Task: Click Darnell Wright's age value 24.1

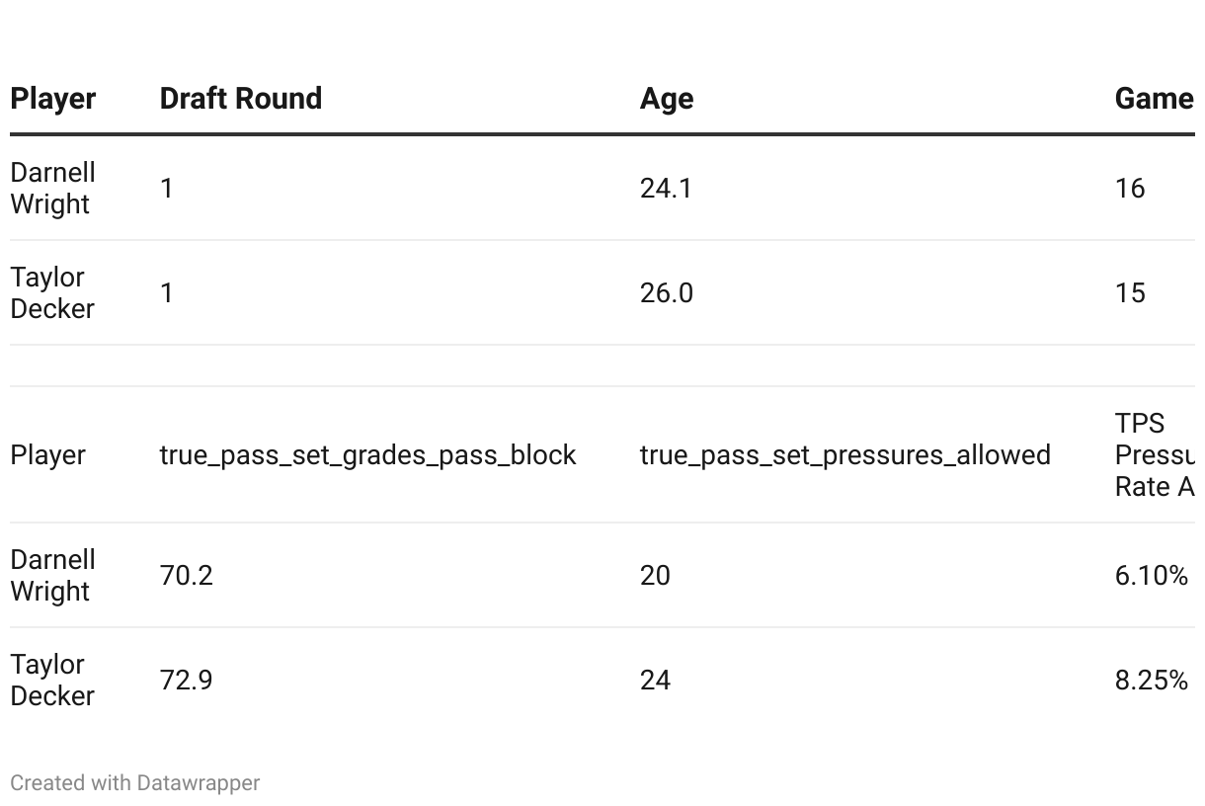Action: (x=667, y=188)
